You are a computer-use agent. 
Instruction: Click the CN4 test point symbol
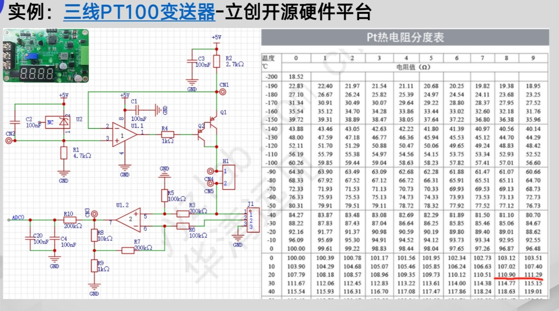click(210, 171)
